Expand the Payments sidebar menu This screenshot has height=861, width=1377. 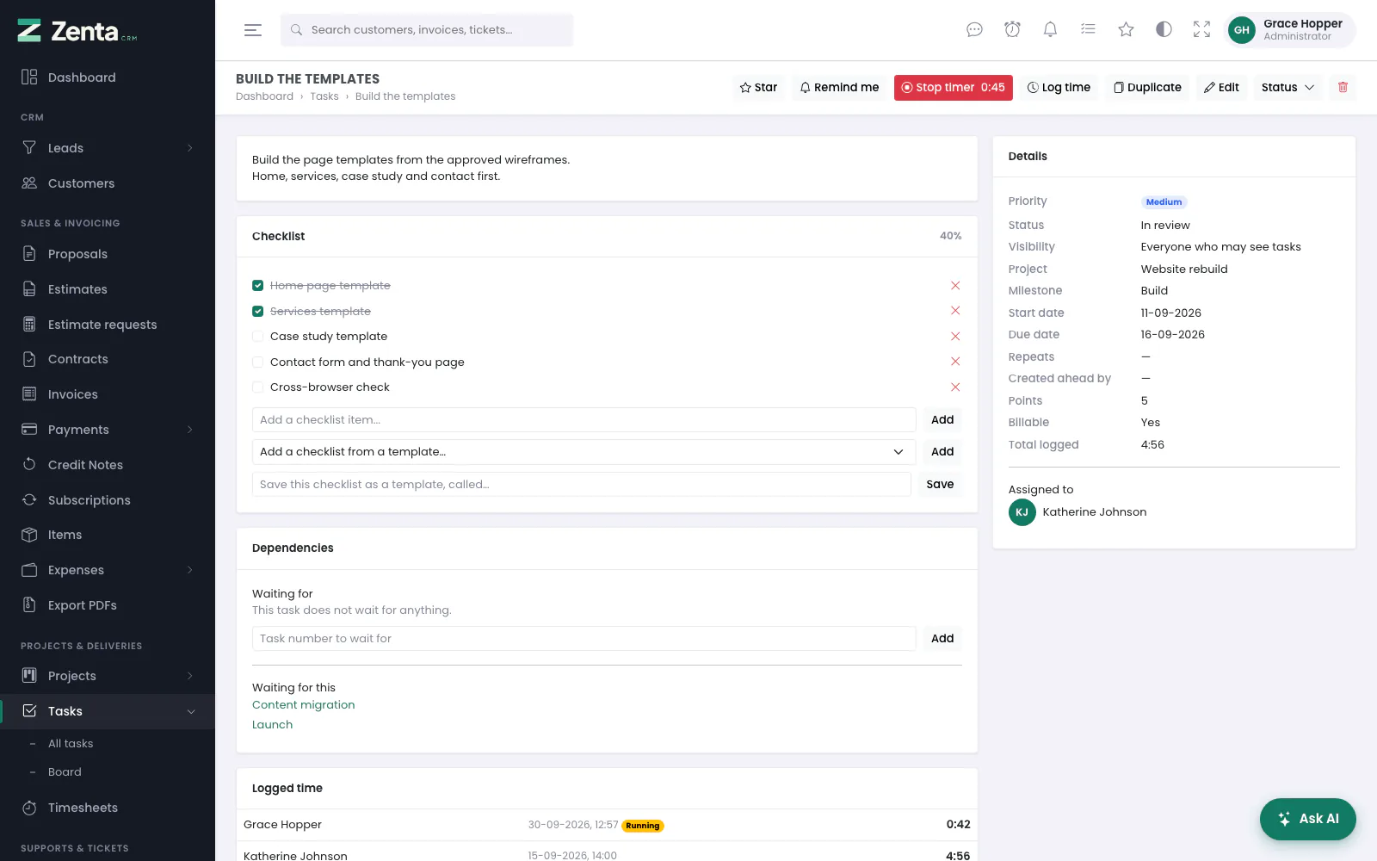click(x=108, y=430)
